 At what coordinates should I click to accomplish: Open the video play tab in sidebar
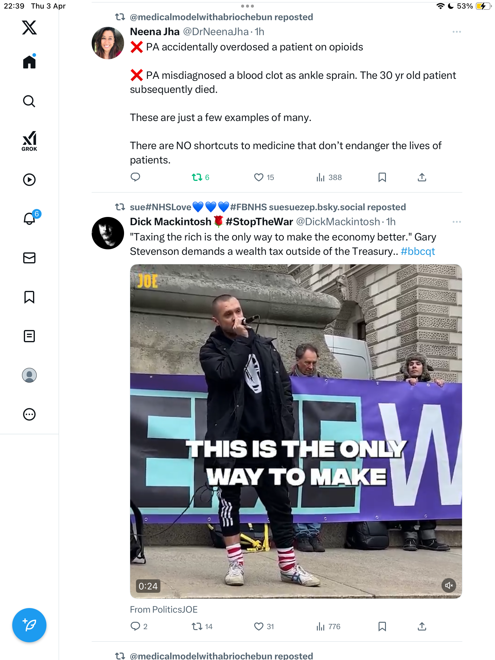pyautogui.click(x=29, y=180)
